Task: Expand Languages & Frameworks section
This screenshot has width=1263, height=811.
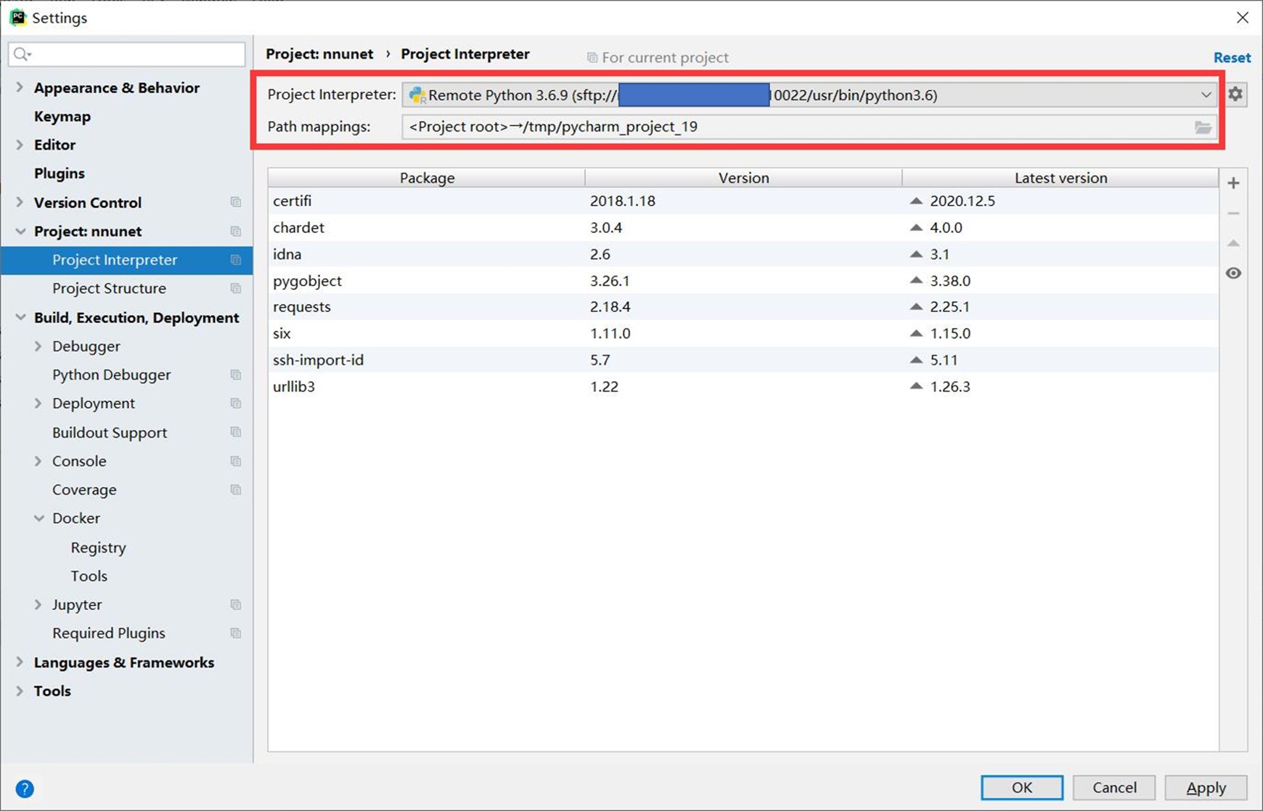Action: [x=20, y=662]
